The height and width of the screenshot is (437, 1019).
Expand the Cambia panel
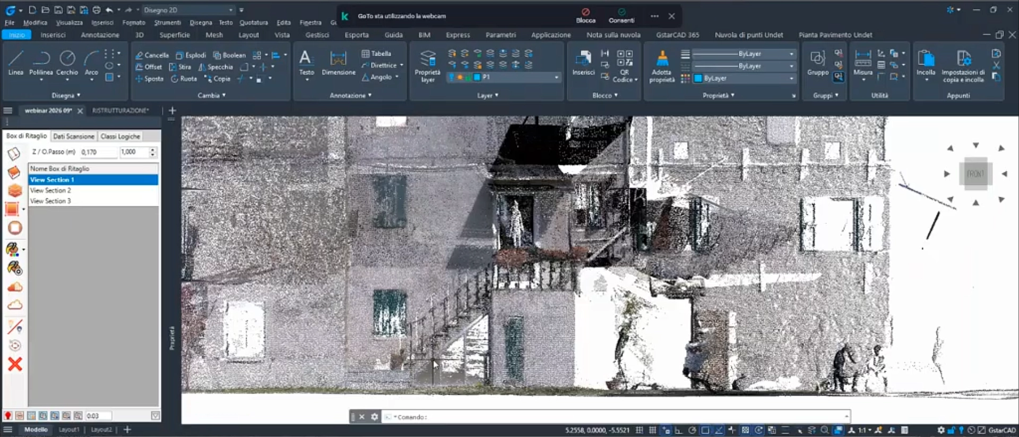tap(212, 95)
